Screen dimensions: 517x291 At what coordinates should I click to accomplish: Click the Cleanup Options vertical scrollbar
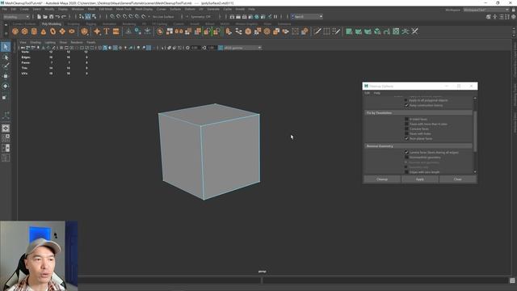[475, 132]
